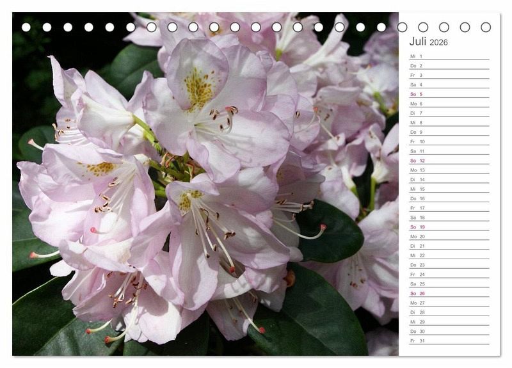The width and height of the screenshot is (512, 368).
Task: Select the Sunday So 5 entry
Action: pyautogui.click(x=449, y=94)
